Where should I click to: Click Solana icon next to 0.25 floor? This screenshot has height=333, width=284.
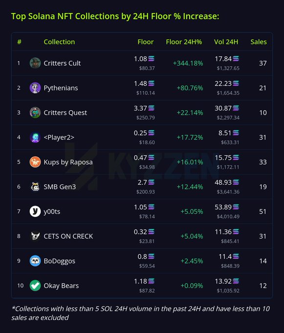click(152, 133)
